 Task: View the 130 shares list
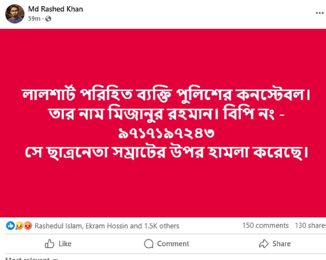310,226
